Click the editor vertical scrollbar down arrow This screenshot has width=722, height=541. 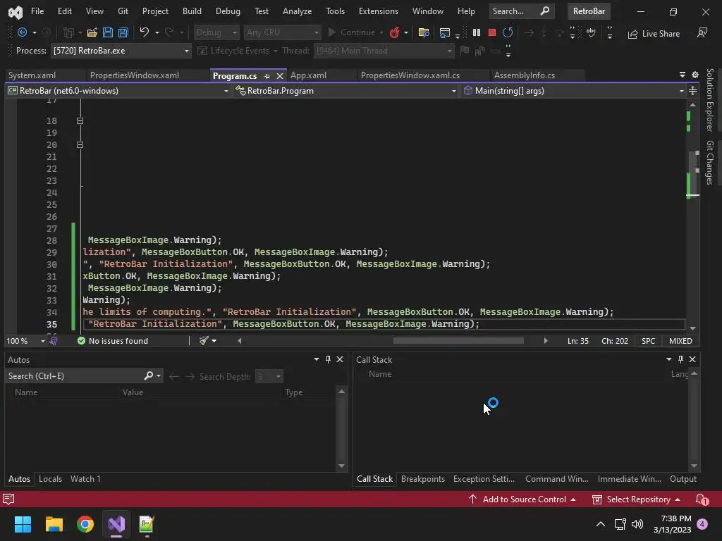tap(692, 328)
